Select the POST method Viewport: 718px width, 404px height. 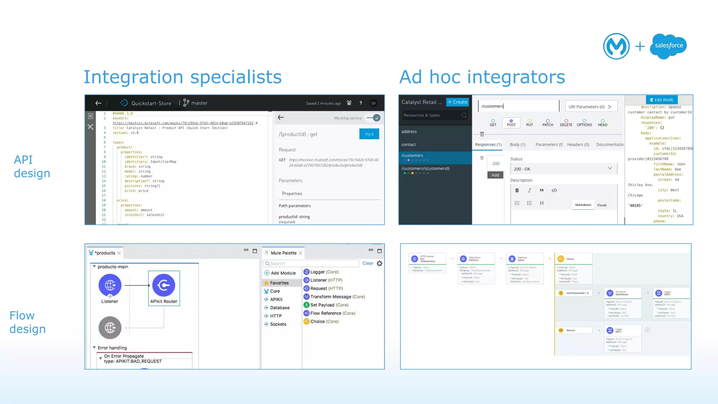point(511,123)
